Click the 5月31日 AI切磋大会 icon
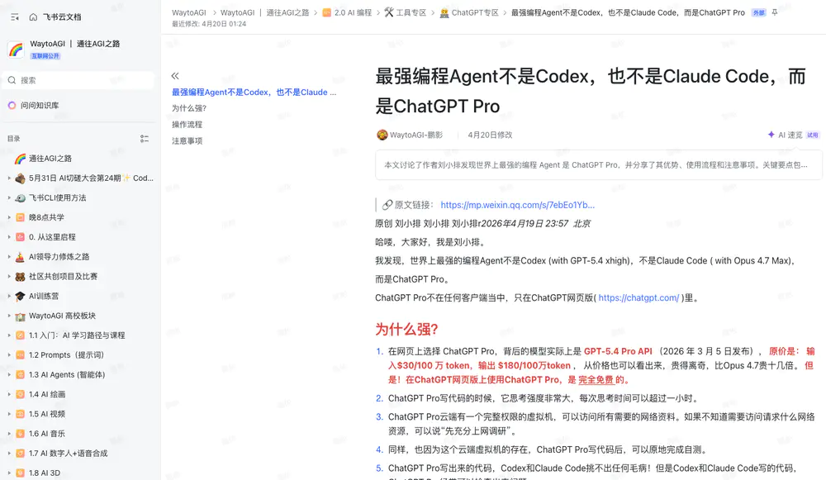 [x=20, y=178]
